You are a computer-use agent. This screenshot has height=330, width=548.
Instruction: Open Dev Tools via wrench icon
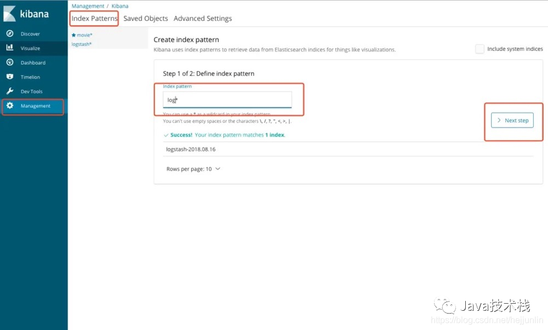(x=10, y=92)
